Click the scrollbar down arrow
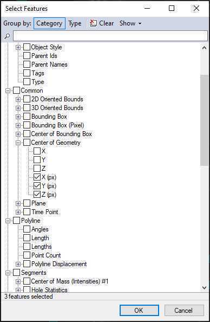Viewport: 210px width, 322px height. pyautogui.click(x=204, y=288)
